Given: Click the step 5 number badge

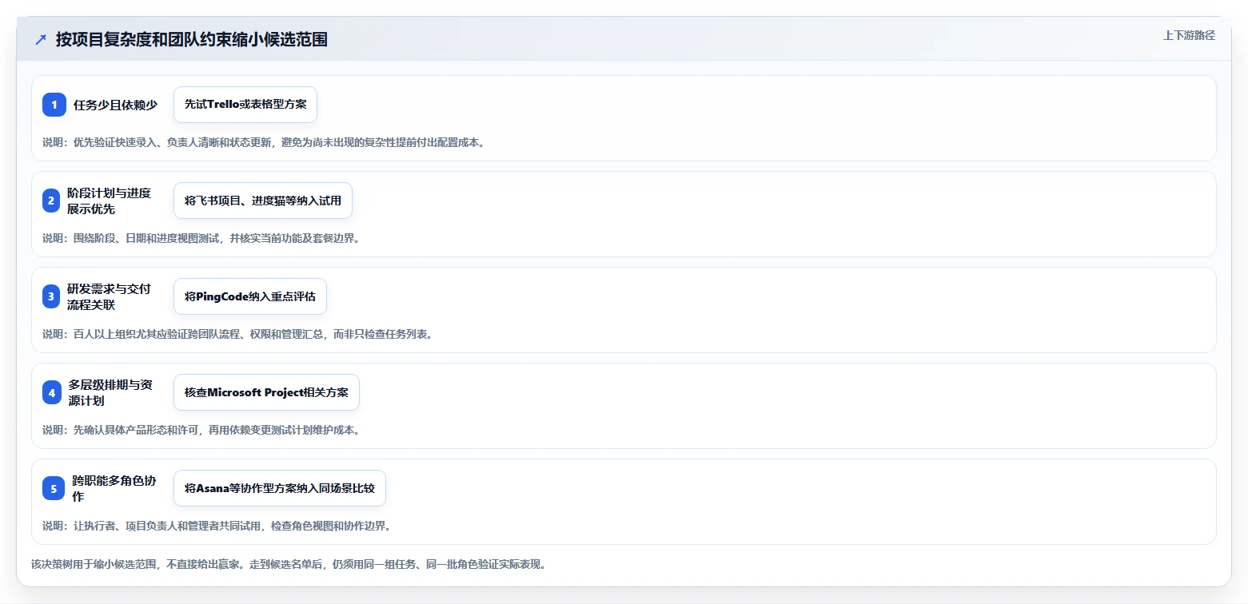Looking at the screenshot, I should [x=54, y=488].
